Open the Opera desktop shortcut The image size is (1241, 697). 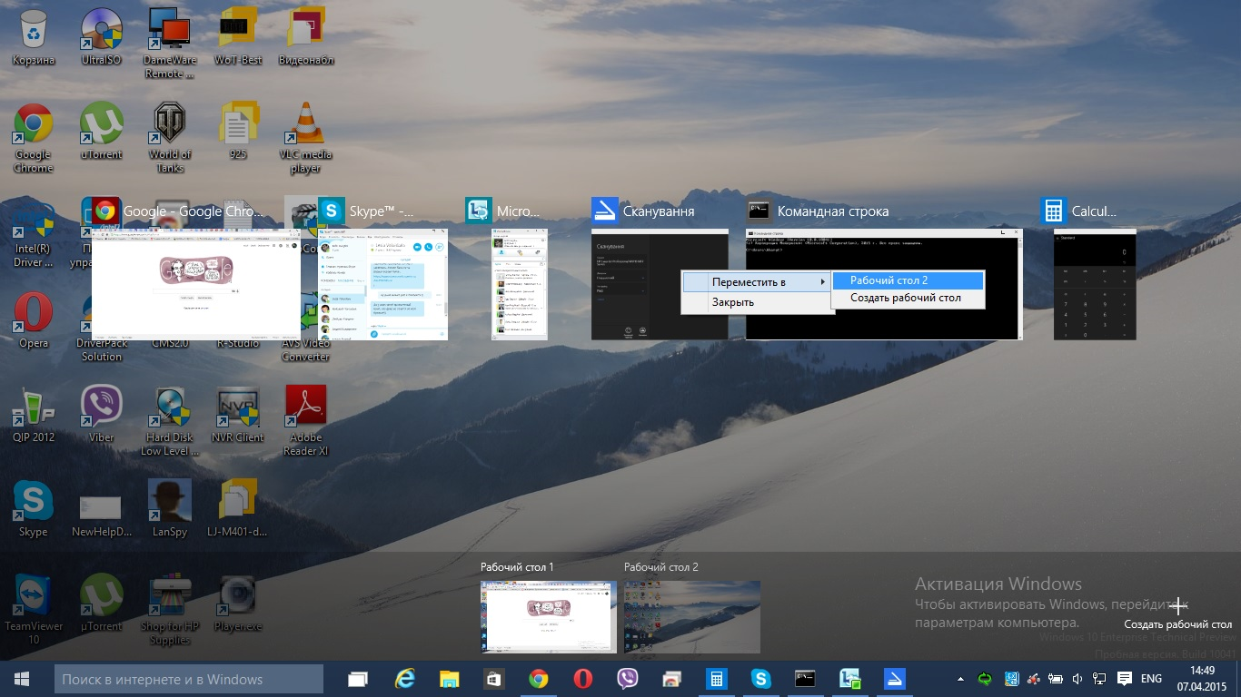[34, 320]
